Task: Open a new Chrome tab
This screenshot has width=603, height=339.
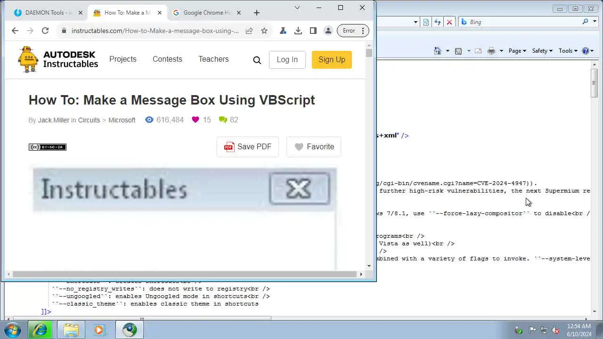Action: pos(257,13)
